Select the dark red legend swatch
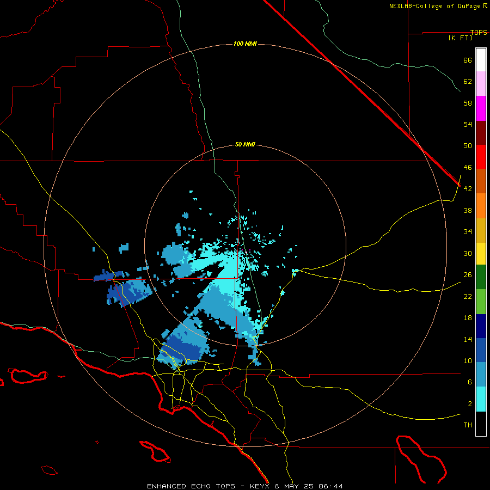490x490 pixels. pos(481,132)
